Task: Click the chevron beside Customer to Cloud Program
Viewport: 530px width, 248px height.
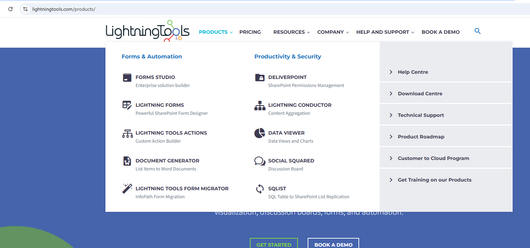Action: (x=391, y=158)
